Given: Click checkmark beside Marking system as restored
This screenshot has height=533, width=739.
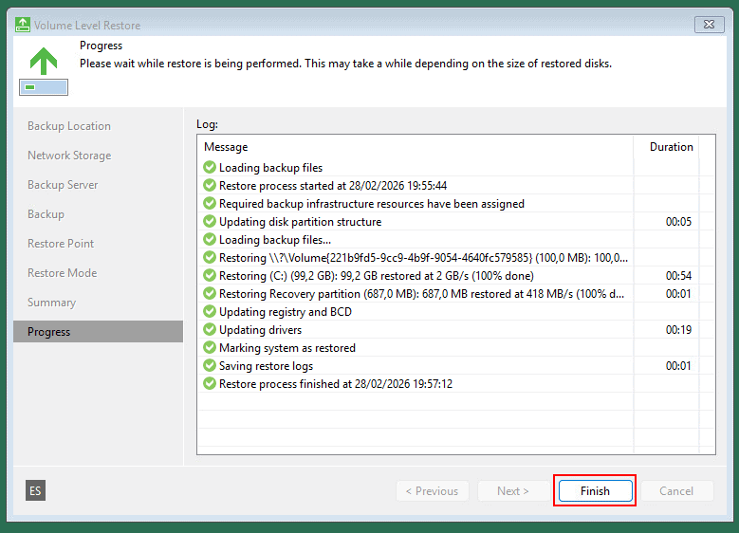Looking at the screenshot, I should click(x=210, y=348).
